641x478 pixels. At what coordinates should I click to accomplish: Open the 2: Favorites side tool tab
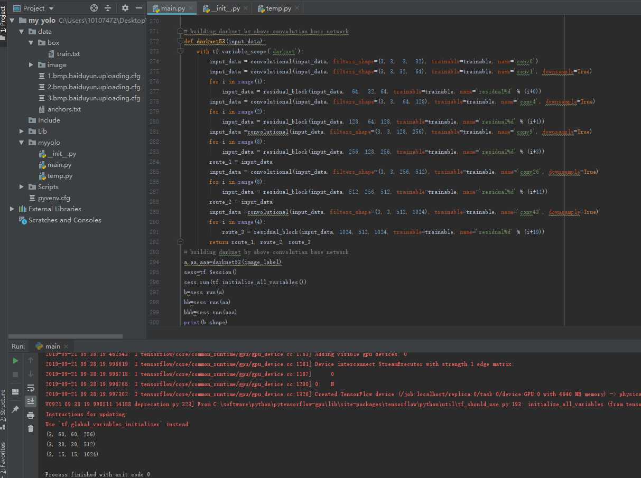pos(3,459)
